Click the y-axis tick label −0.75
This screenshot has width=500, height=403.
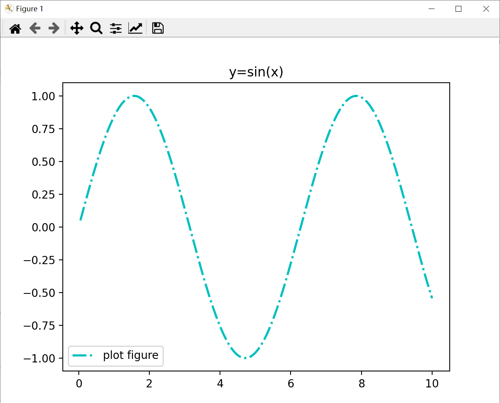point(39,326)
